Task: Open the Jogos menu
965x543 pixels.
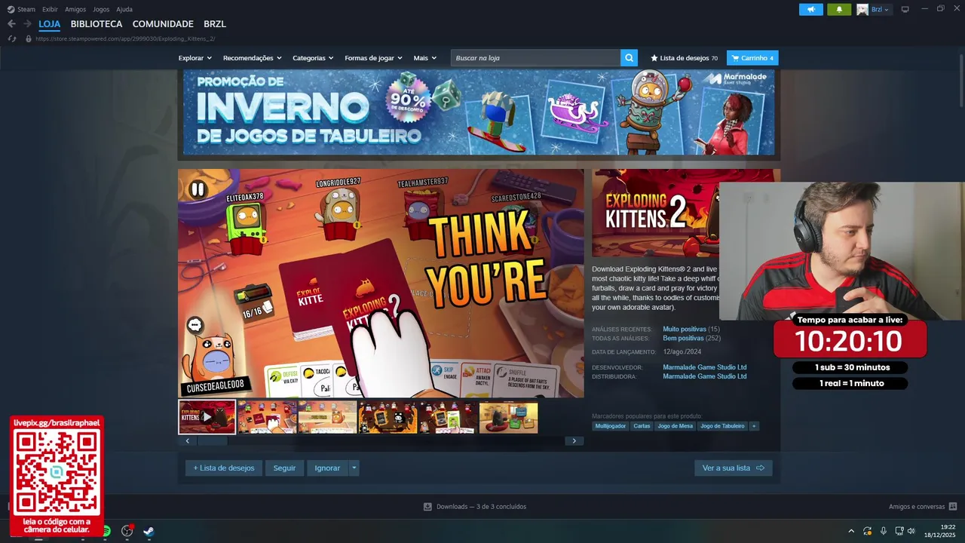Action: 101,9
